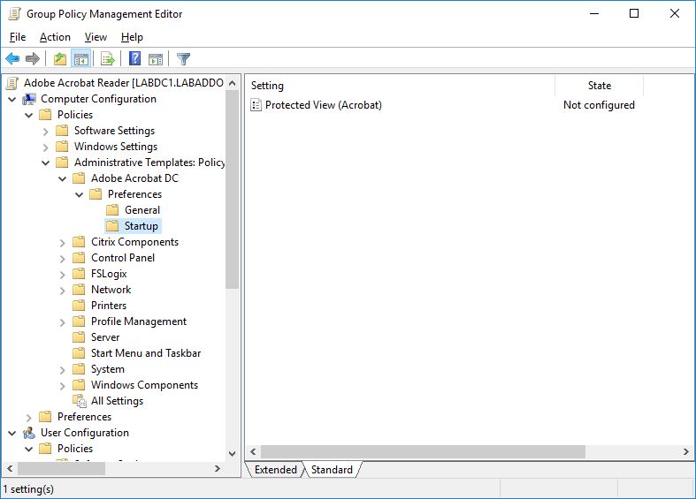696x499 pixels.
Task: Click the Protected View (Acrobat) setting icon
Action: (x=256, y=105)
